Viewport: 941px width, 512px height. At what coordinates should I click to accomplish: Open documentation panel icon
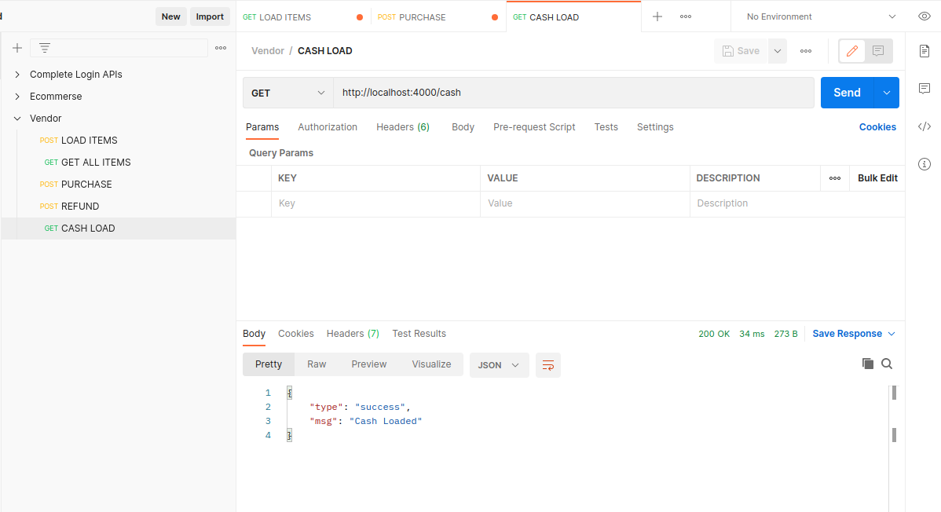925,50
